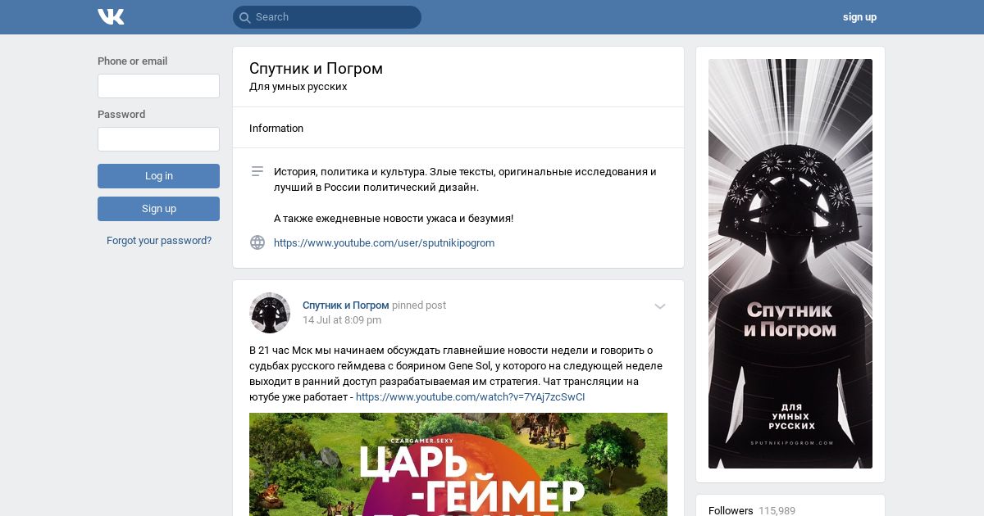The width and height of the screenshot is (984, 516).
Task: Click the VK logo icon
Action: (x=111, y=16)
